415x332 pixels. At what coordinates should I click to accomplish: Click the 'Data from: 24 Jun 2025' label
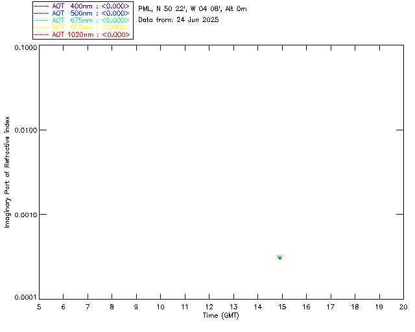178,19
